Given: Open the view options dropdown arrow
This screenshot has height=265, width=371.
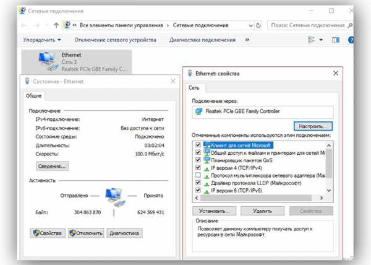Looking at the screenshot, I should 321,40.
